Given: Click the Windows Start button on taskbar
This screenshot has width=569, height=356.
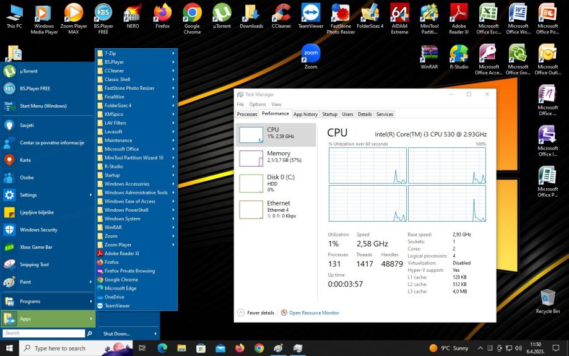Looking at the screenshot, I should [9, 348].
